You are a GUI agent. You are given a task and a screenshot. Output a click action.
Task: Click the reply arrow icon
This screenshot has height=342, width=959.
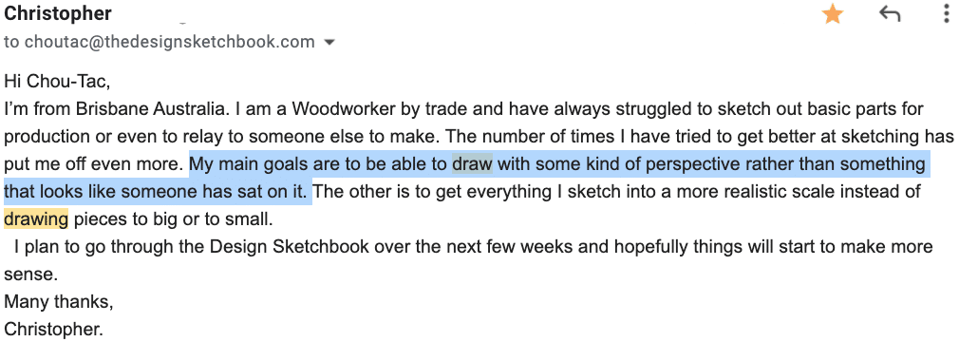[x=890, y=14]
